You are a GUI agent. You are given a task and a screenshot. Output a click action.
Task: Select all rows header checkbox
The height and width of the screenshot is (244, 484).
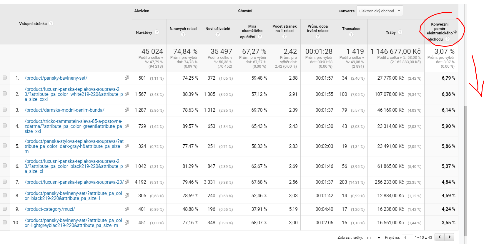pyautogui.click(x=5, y=23)
